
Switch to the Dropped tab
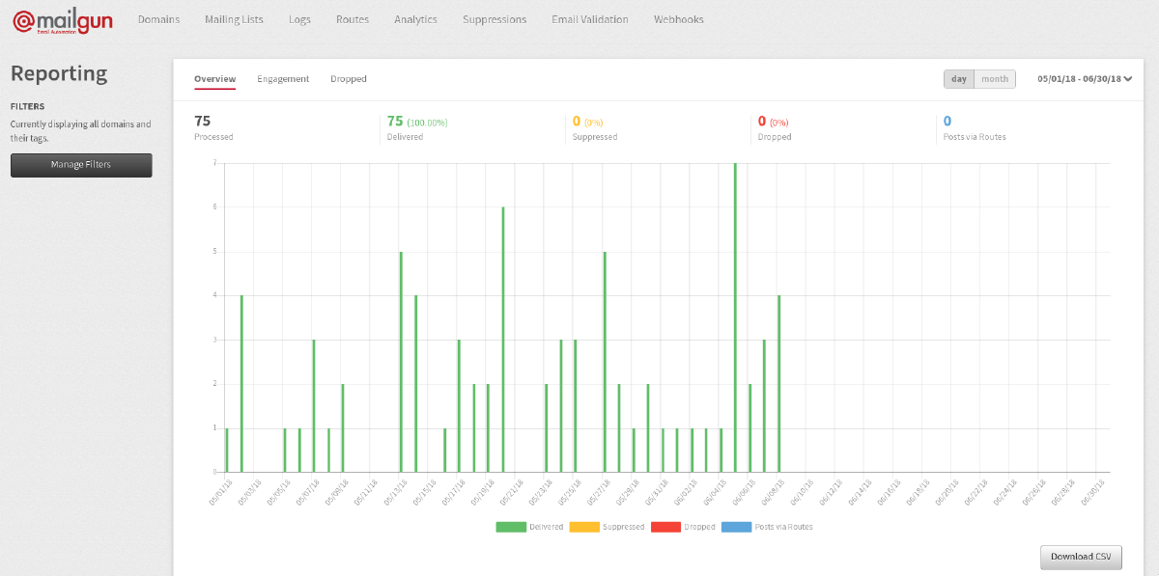tap(348, 79)
